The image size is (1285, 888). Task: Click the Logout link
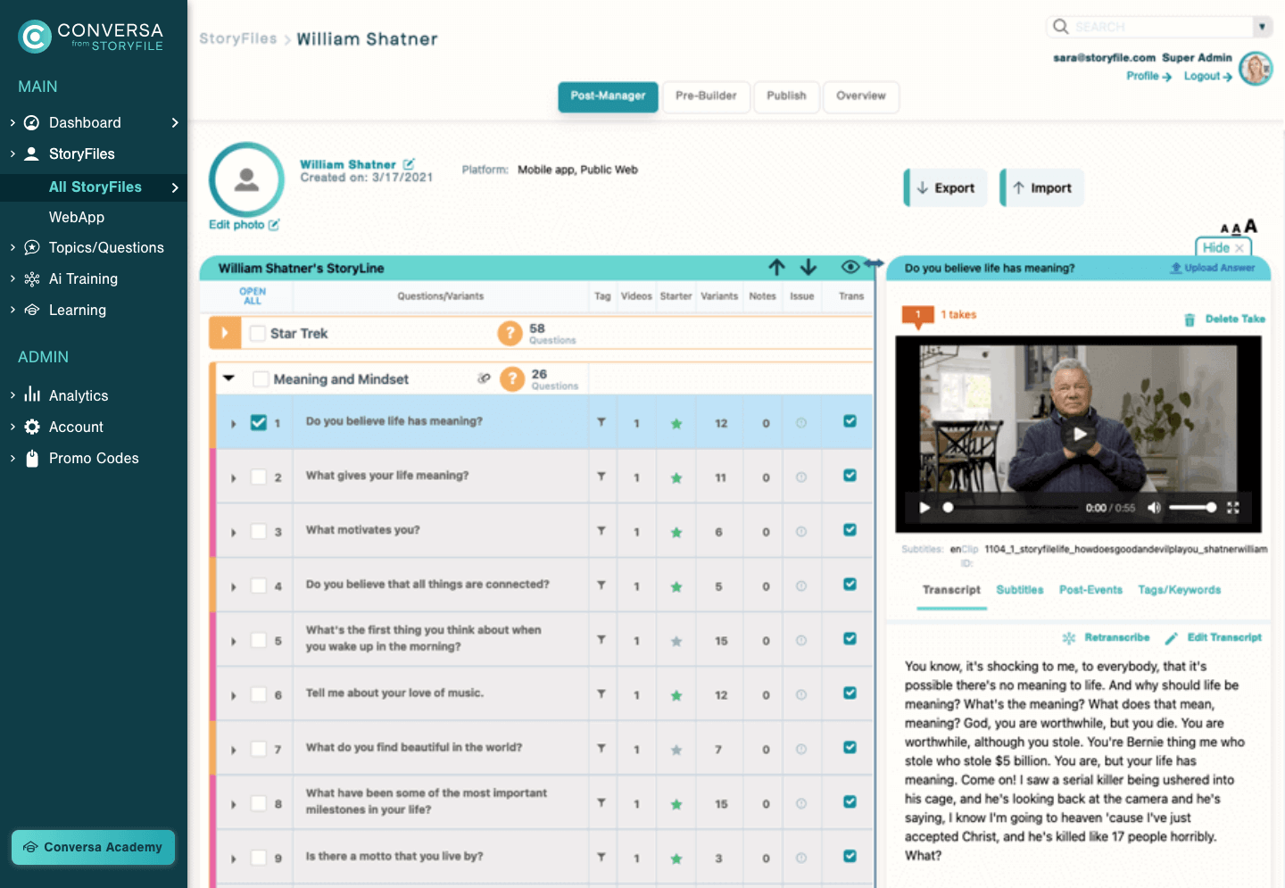(x=1207, y=77)
